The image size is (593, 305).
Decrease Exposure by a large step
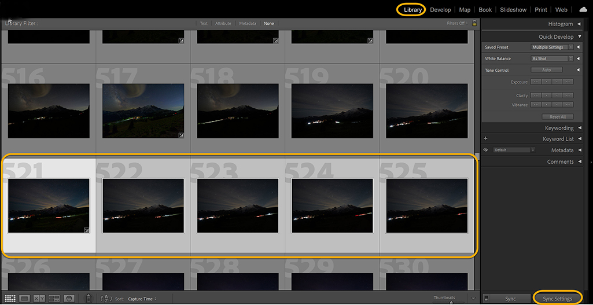click(536, 82)
